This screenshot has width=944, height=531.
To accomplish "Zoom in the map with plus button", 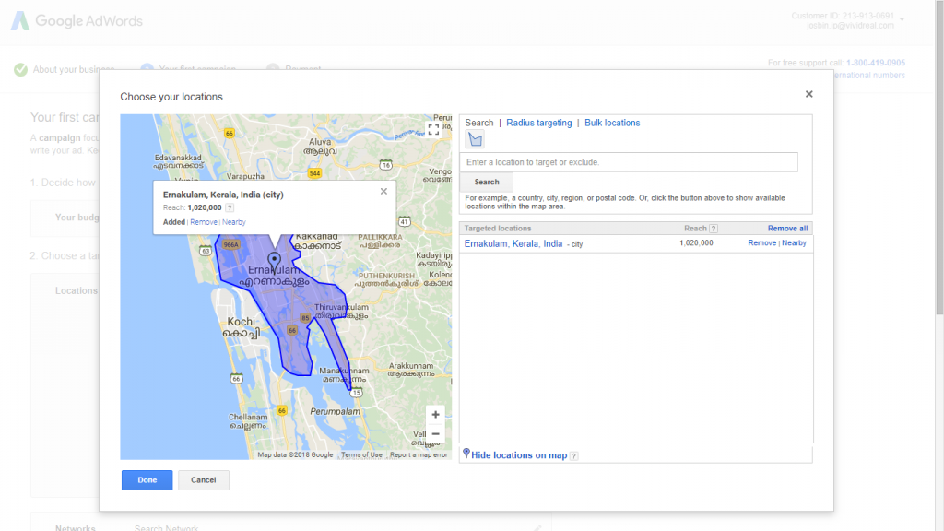I will click(x=435, y=415).
